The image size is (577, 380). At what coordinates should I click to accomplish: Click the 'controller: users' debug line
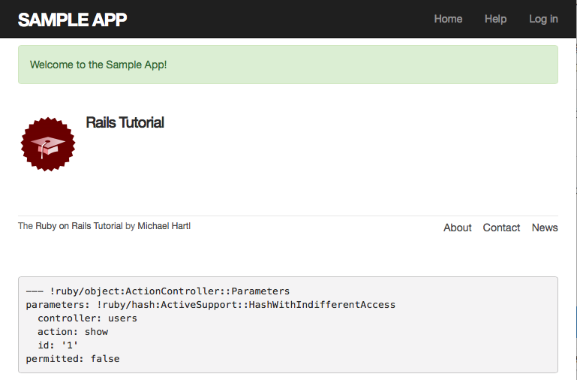87,318
